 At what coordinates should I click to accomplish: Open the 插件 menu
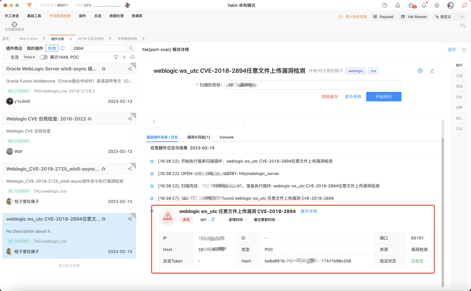(82, 16)
